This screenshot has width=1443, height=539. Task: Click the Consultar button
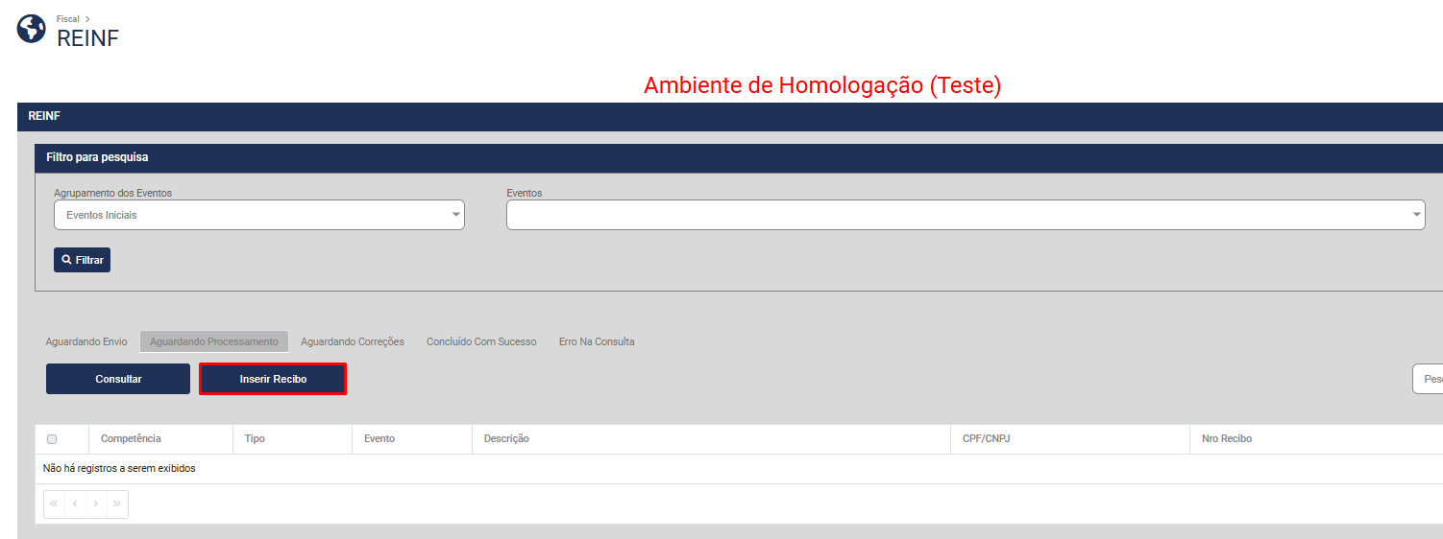pos(118,379)
